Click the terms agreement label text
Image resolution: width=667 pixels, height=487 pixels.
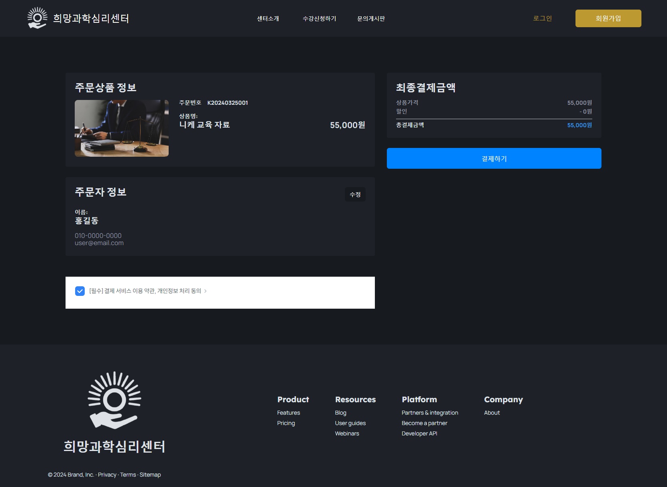145,291
